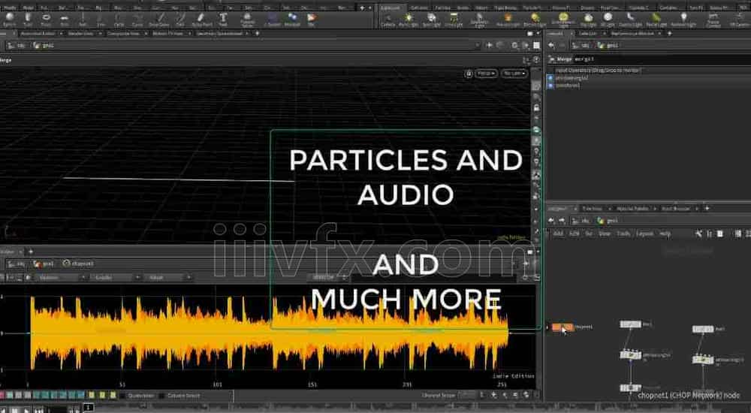Select the Torus shelf tool
Screen dimensions: 751x413
tap(46, 20)
